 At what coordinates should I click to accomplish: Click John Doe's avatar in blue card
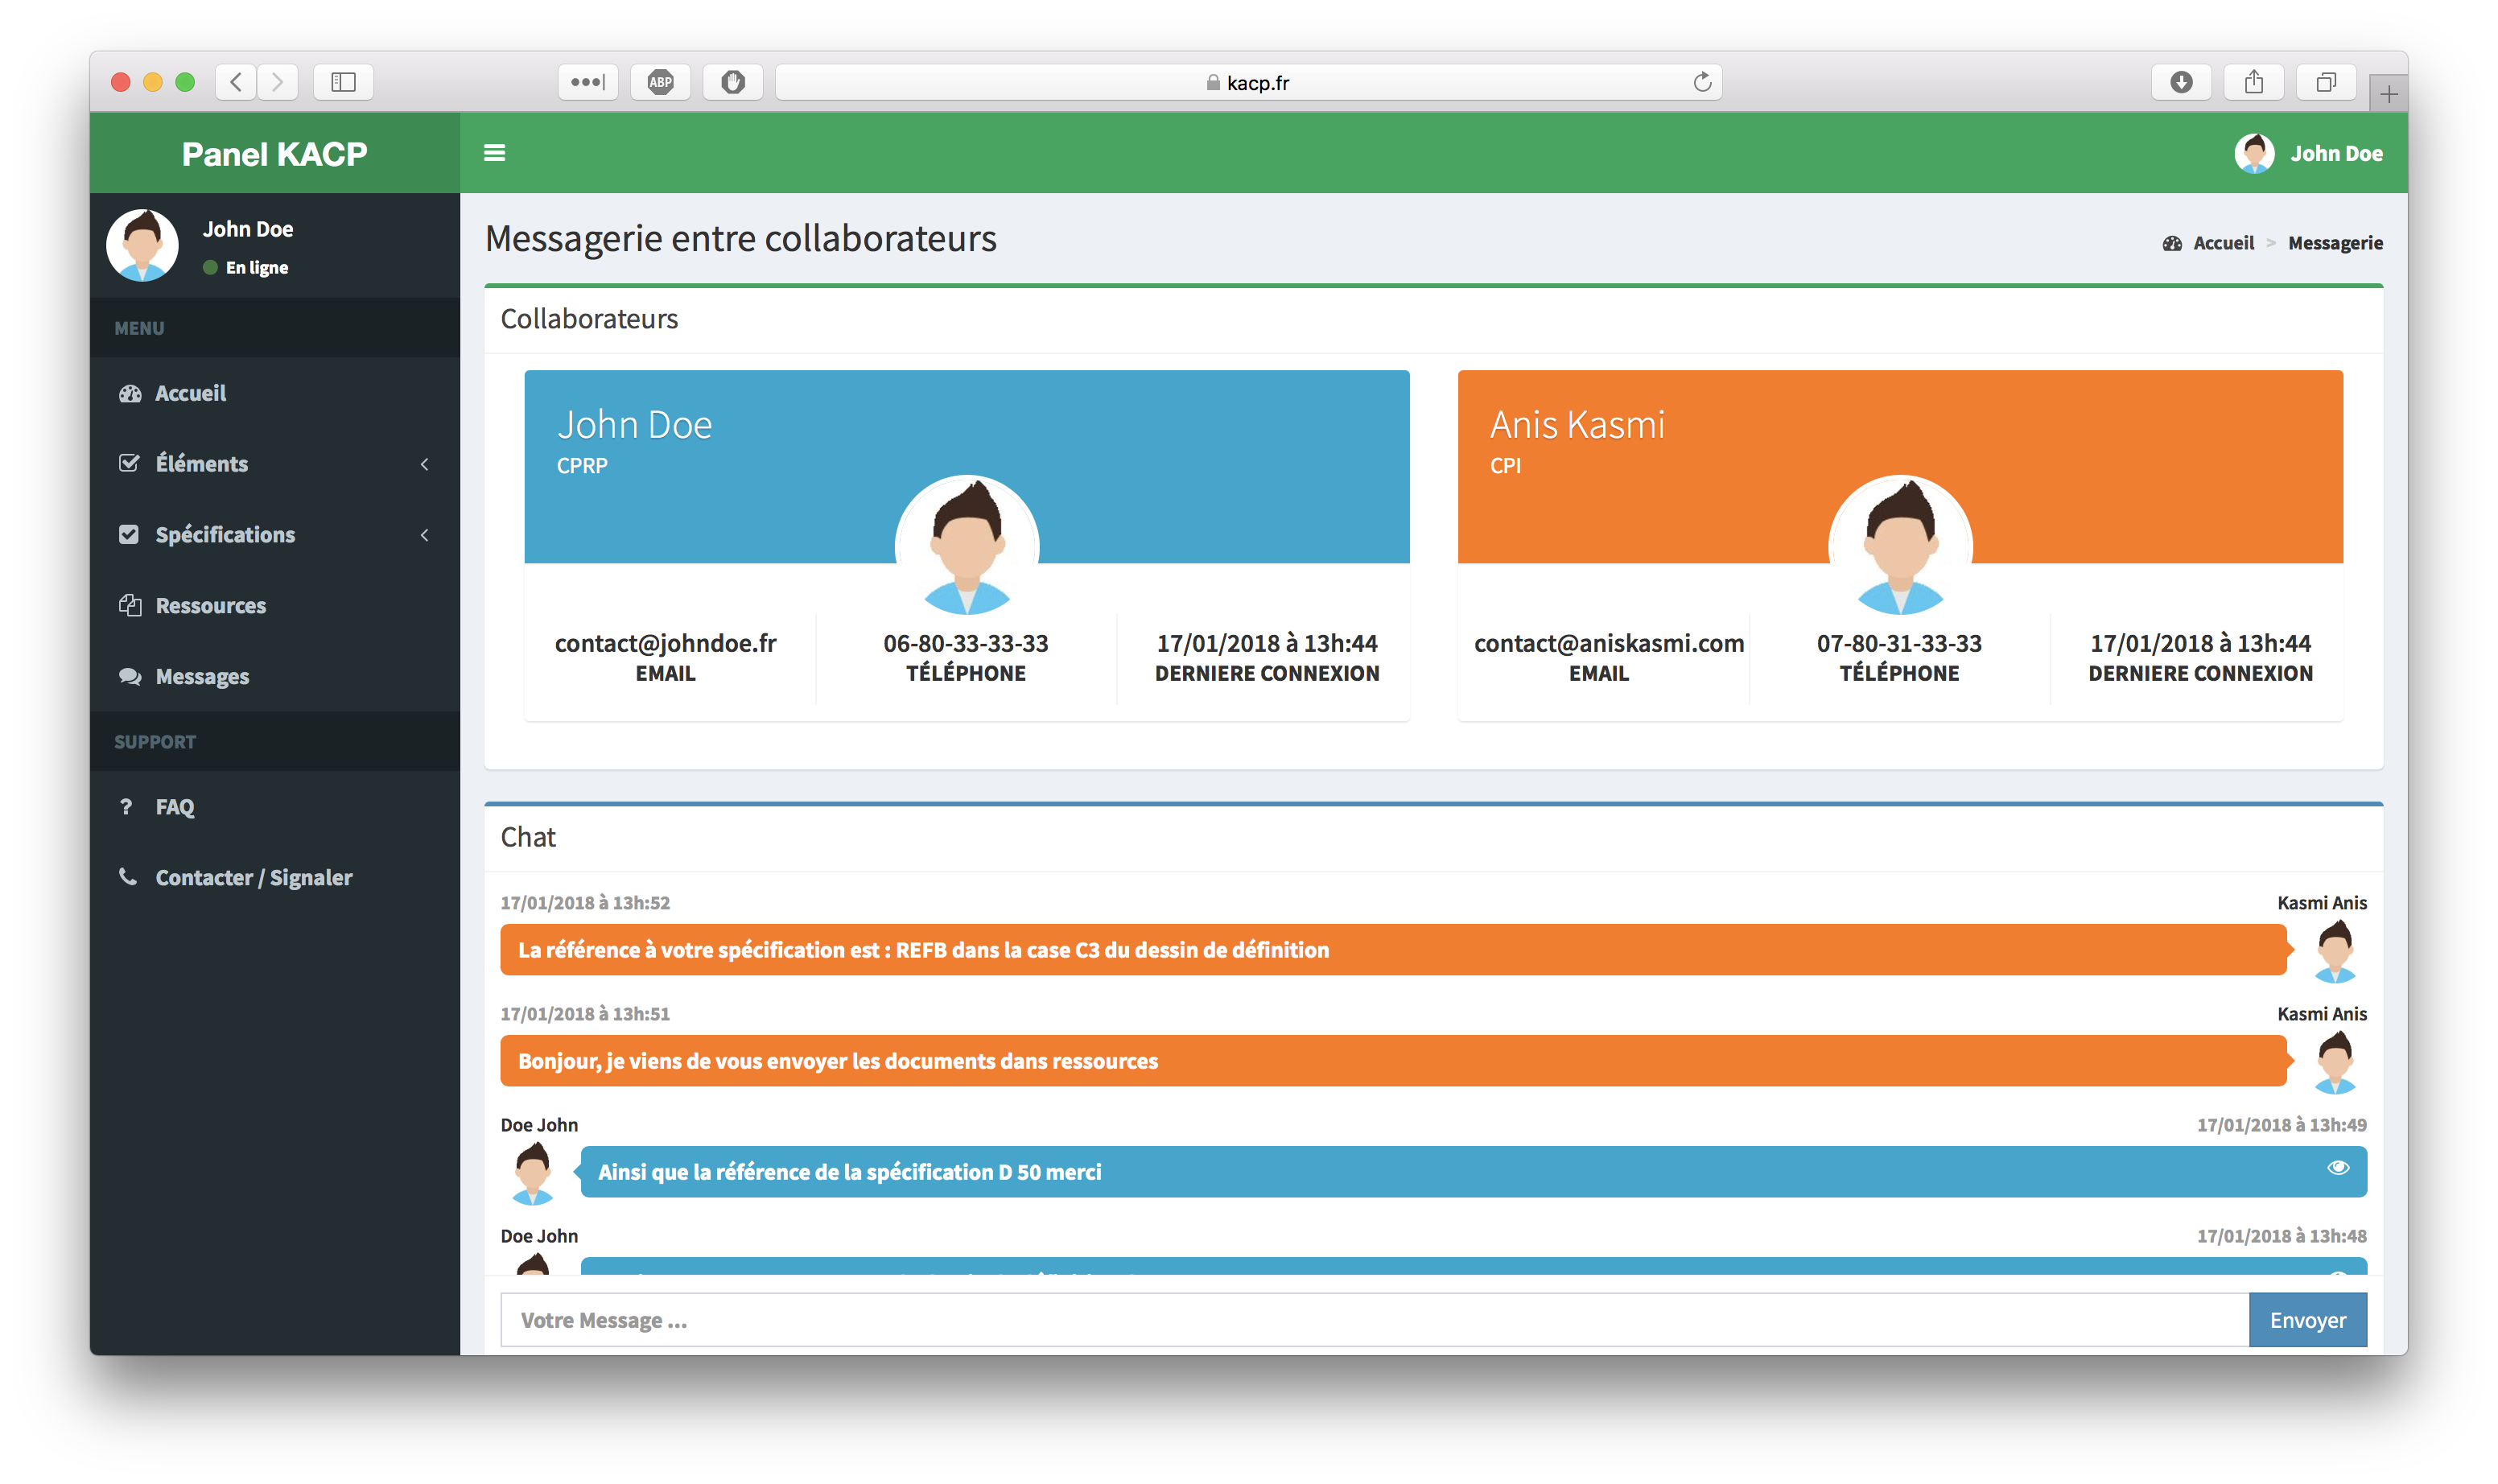coord(966,546)
